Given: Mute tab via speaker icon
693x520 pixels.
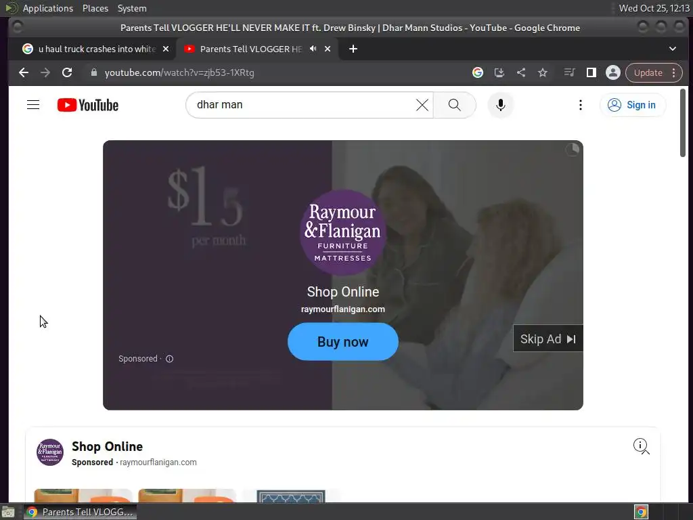Looking at the screenshot, I should point(313,49).
